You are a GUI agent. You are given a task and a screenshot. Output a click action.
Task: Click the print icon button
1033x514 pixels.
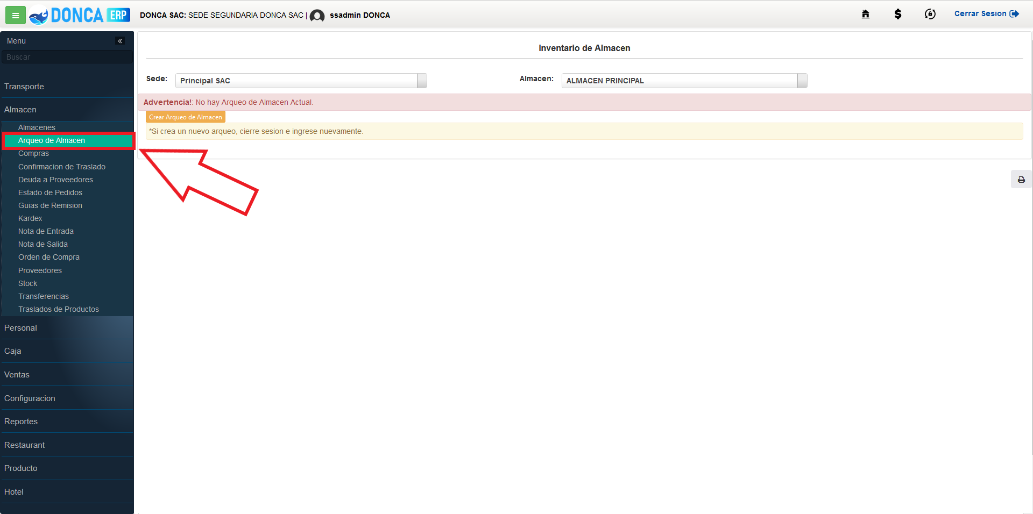[x=1021, y=180]
